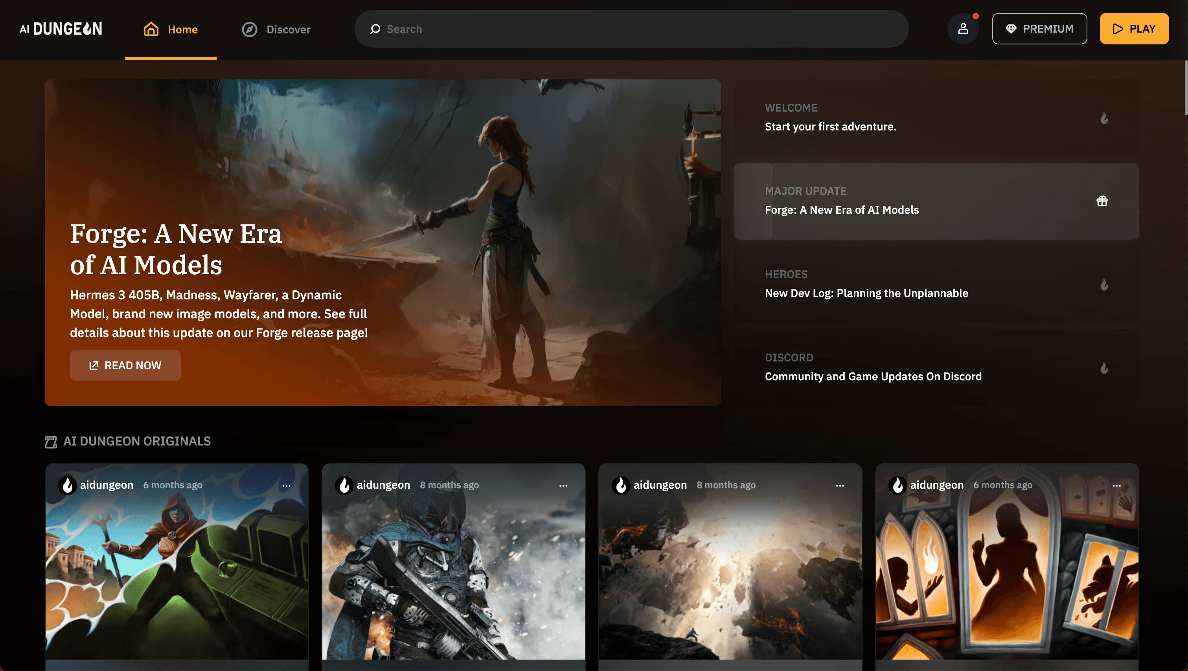
Task: Click the Hermes 3 405B banner description
Action: [x=219, y=314]
